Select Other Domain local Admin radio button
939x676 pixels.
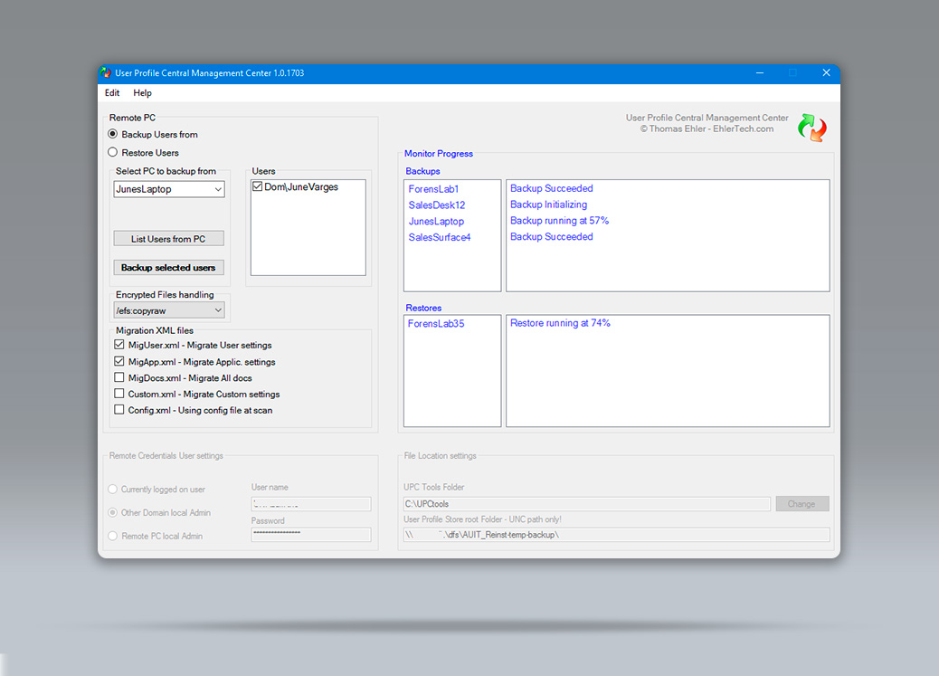(112, 512)
